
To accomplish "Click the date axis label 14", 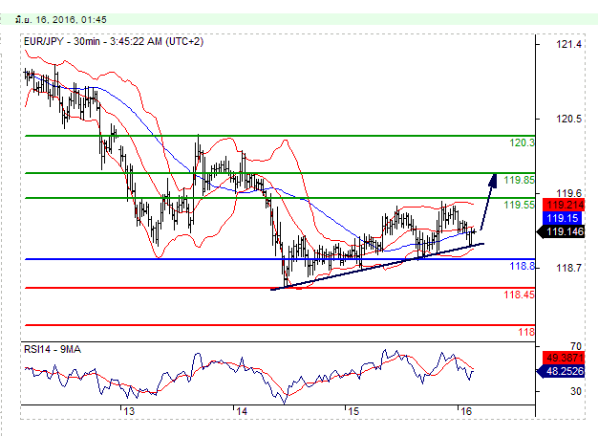I will point(242,411).
